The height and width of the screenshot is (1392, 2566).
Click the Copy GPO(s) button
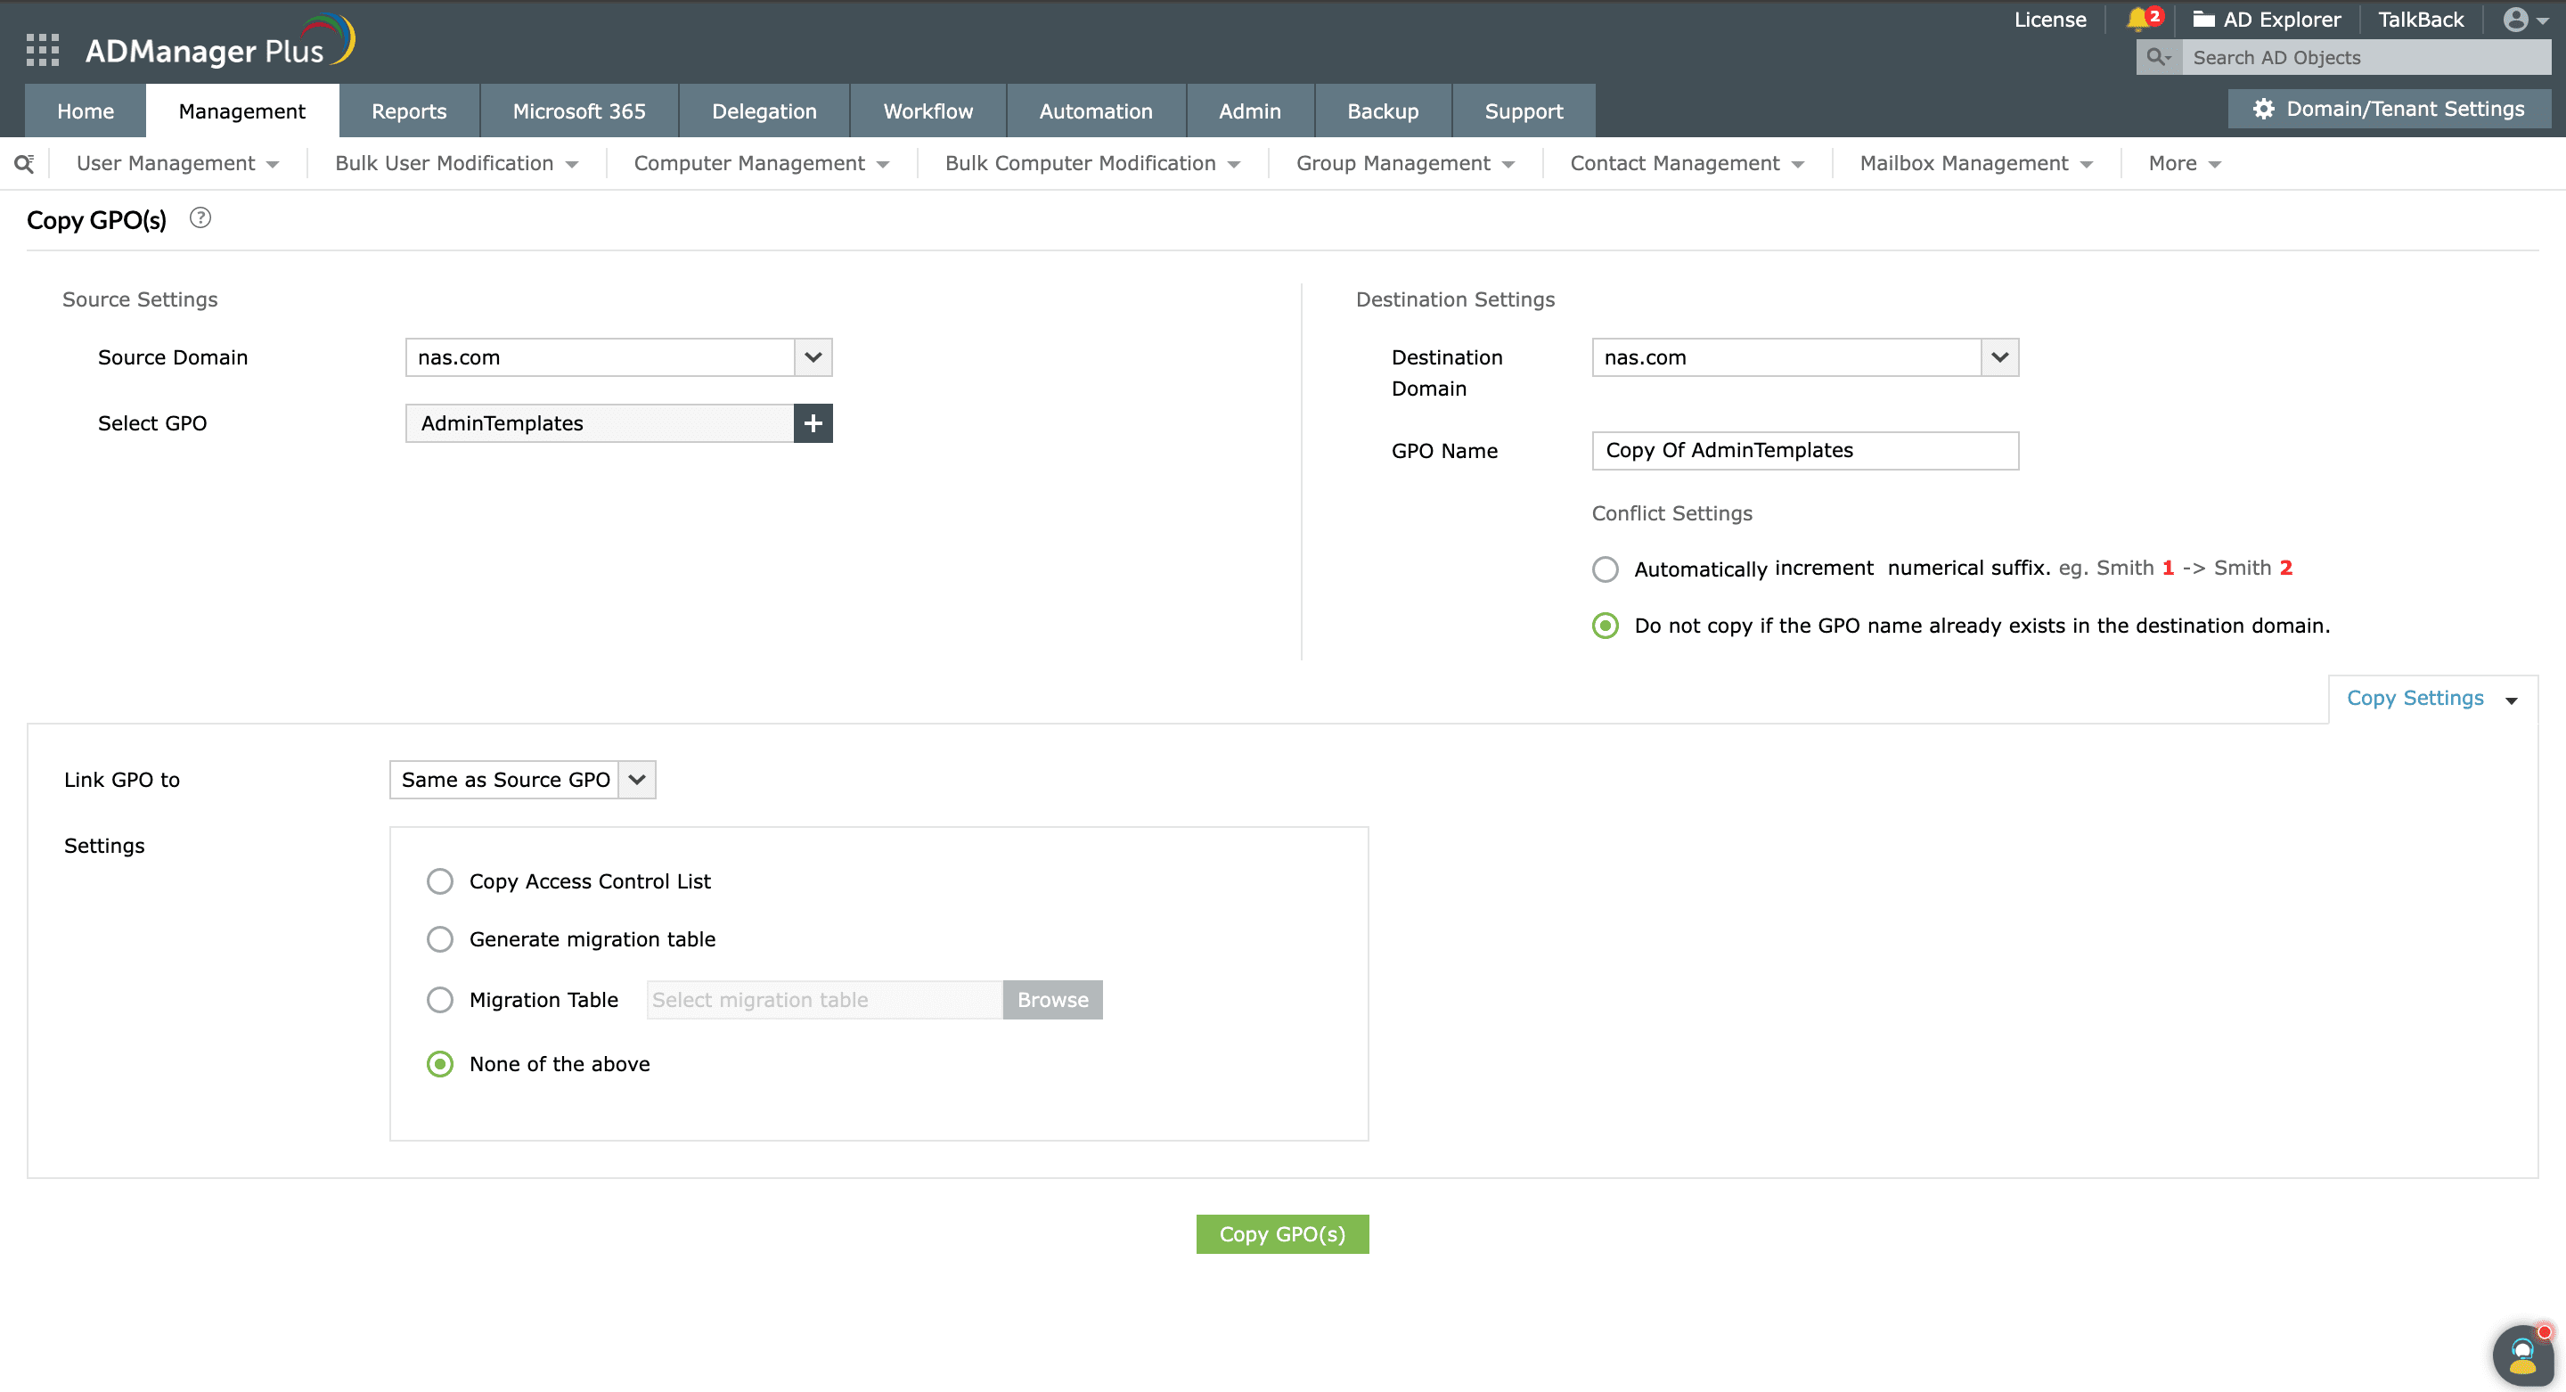coord(1282,1233)
